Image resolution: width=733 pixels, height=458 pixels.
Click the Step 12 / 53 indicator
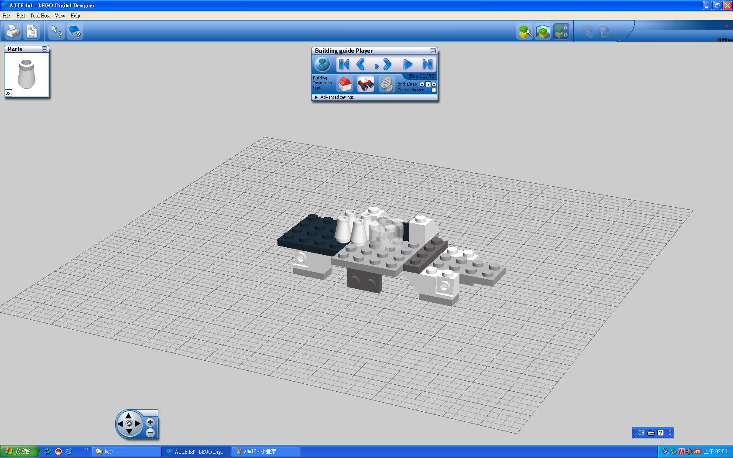tap(421, 76)
